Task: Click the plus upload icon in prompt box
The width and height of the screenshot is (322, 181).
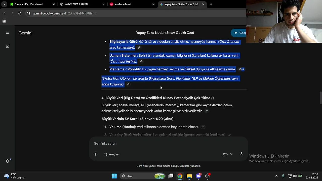Action: (x=96, y=154)
